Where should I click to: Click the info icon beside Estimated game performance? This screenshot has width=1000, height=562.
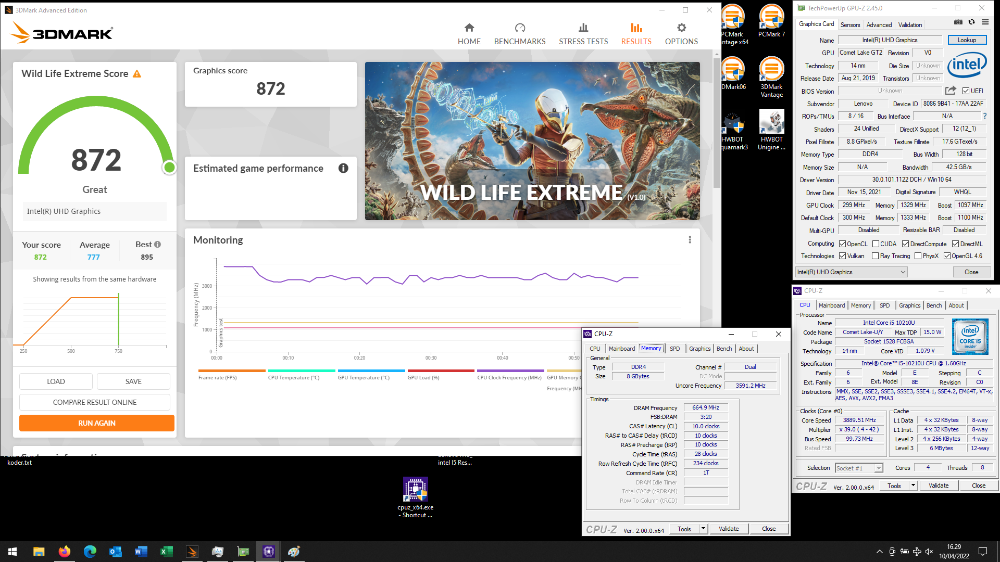pyautogui.click(x=343, y=168)
